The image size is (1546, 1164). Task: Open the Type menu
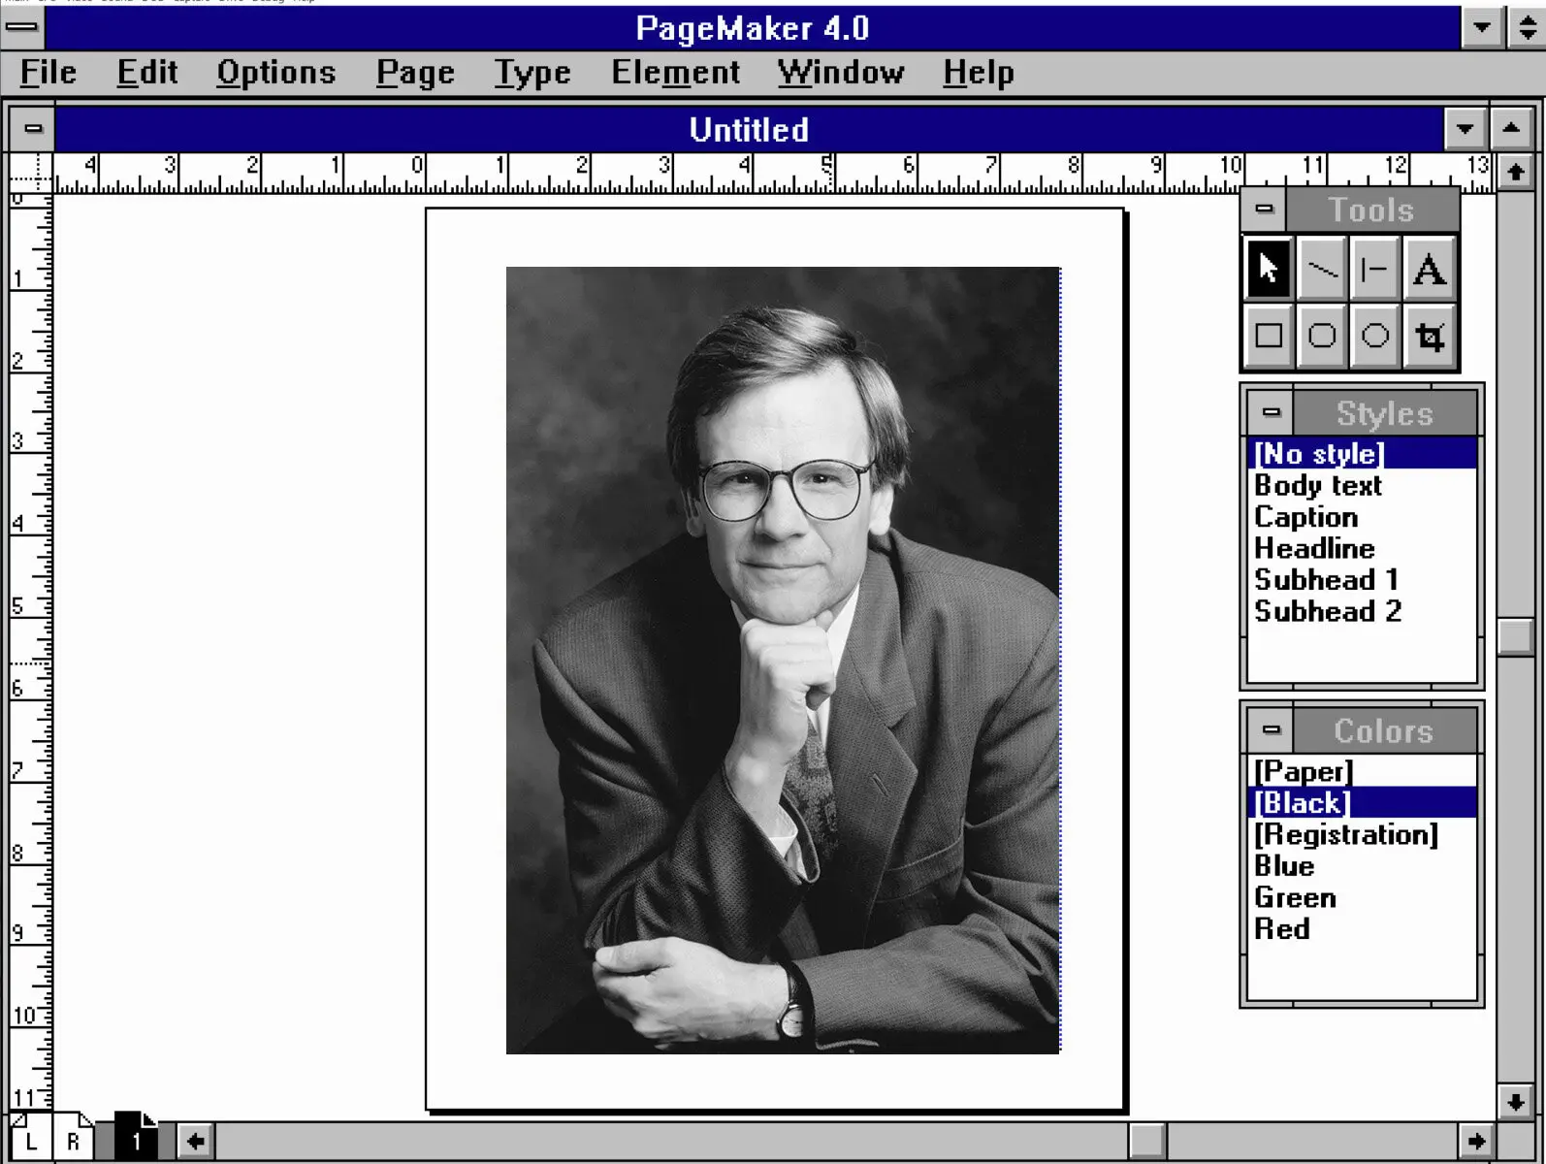[x=532, y=73]
